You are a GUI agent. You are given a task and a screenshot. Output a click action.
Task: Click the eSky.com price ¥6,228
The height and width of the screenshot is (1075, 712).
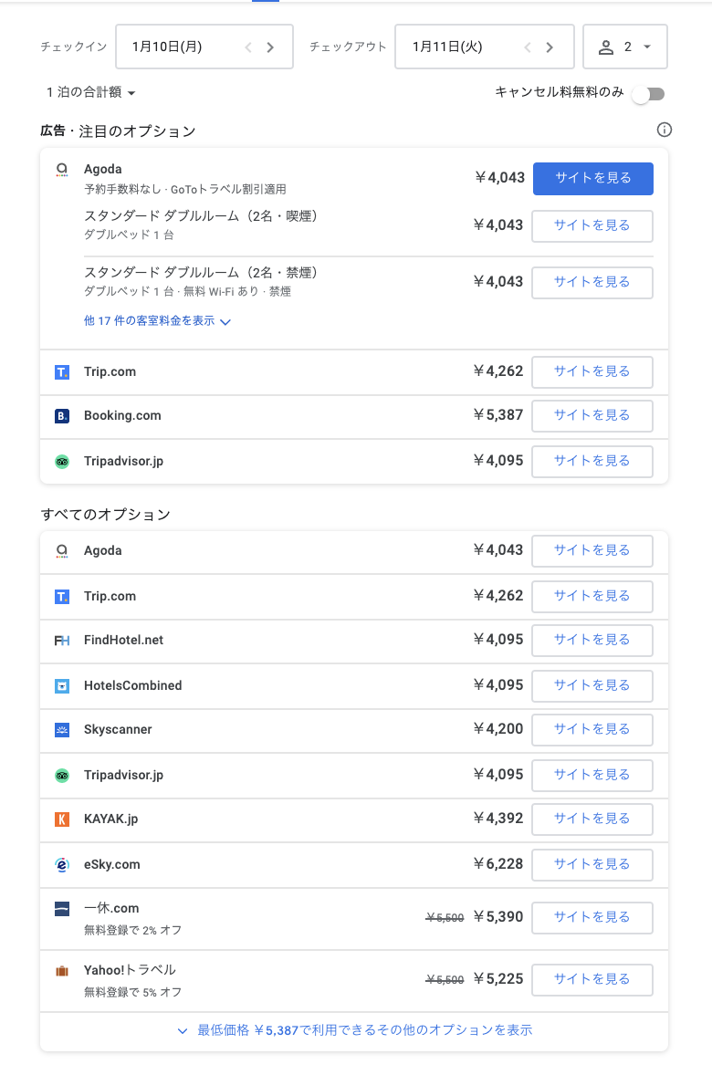point(498,864)
